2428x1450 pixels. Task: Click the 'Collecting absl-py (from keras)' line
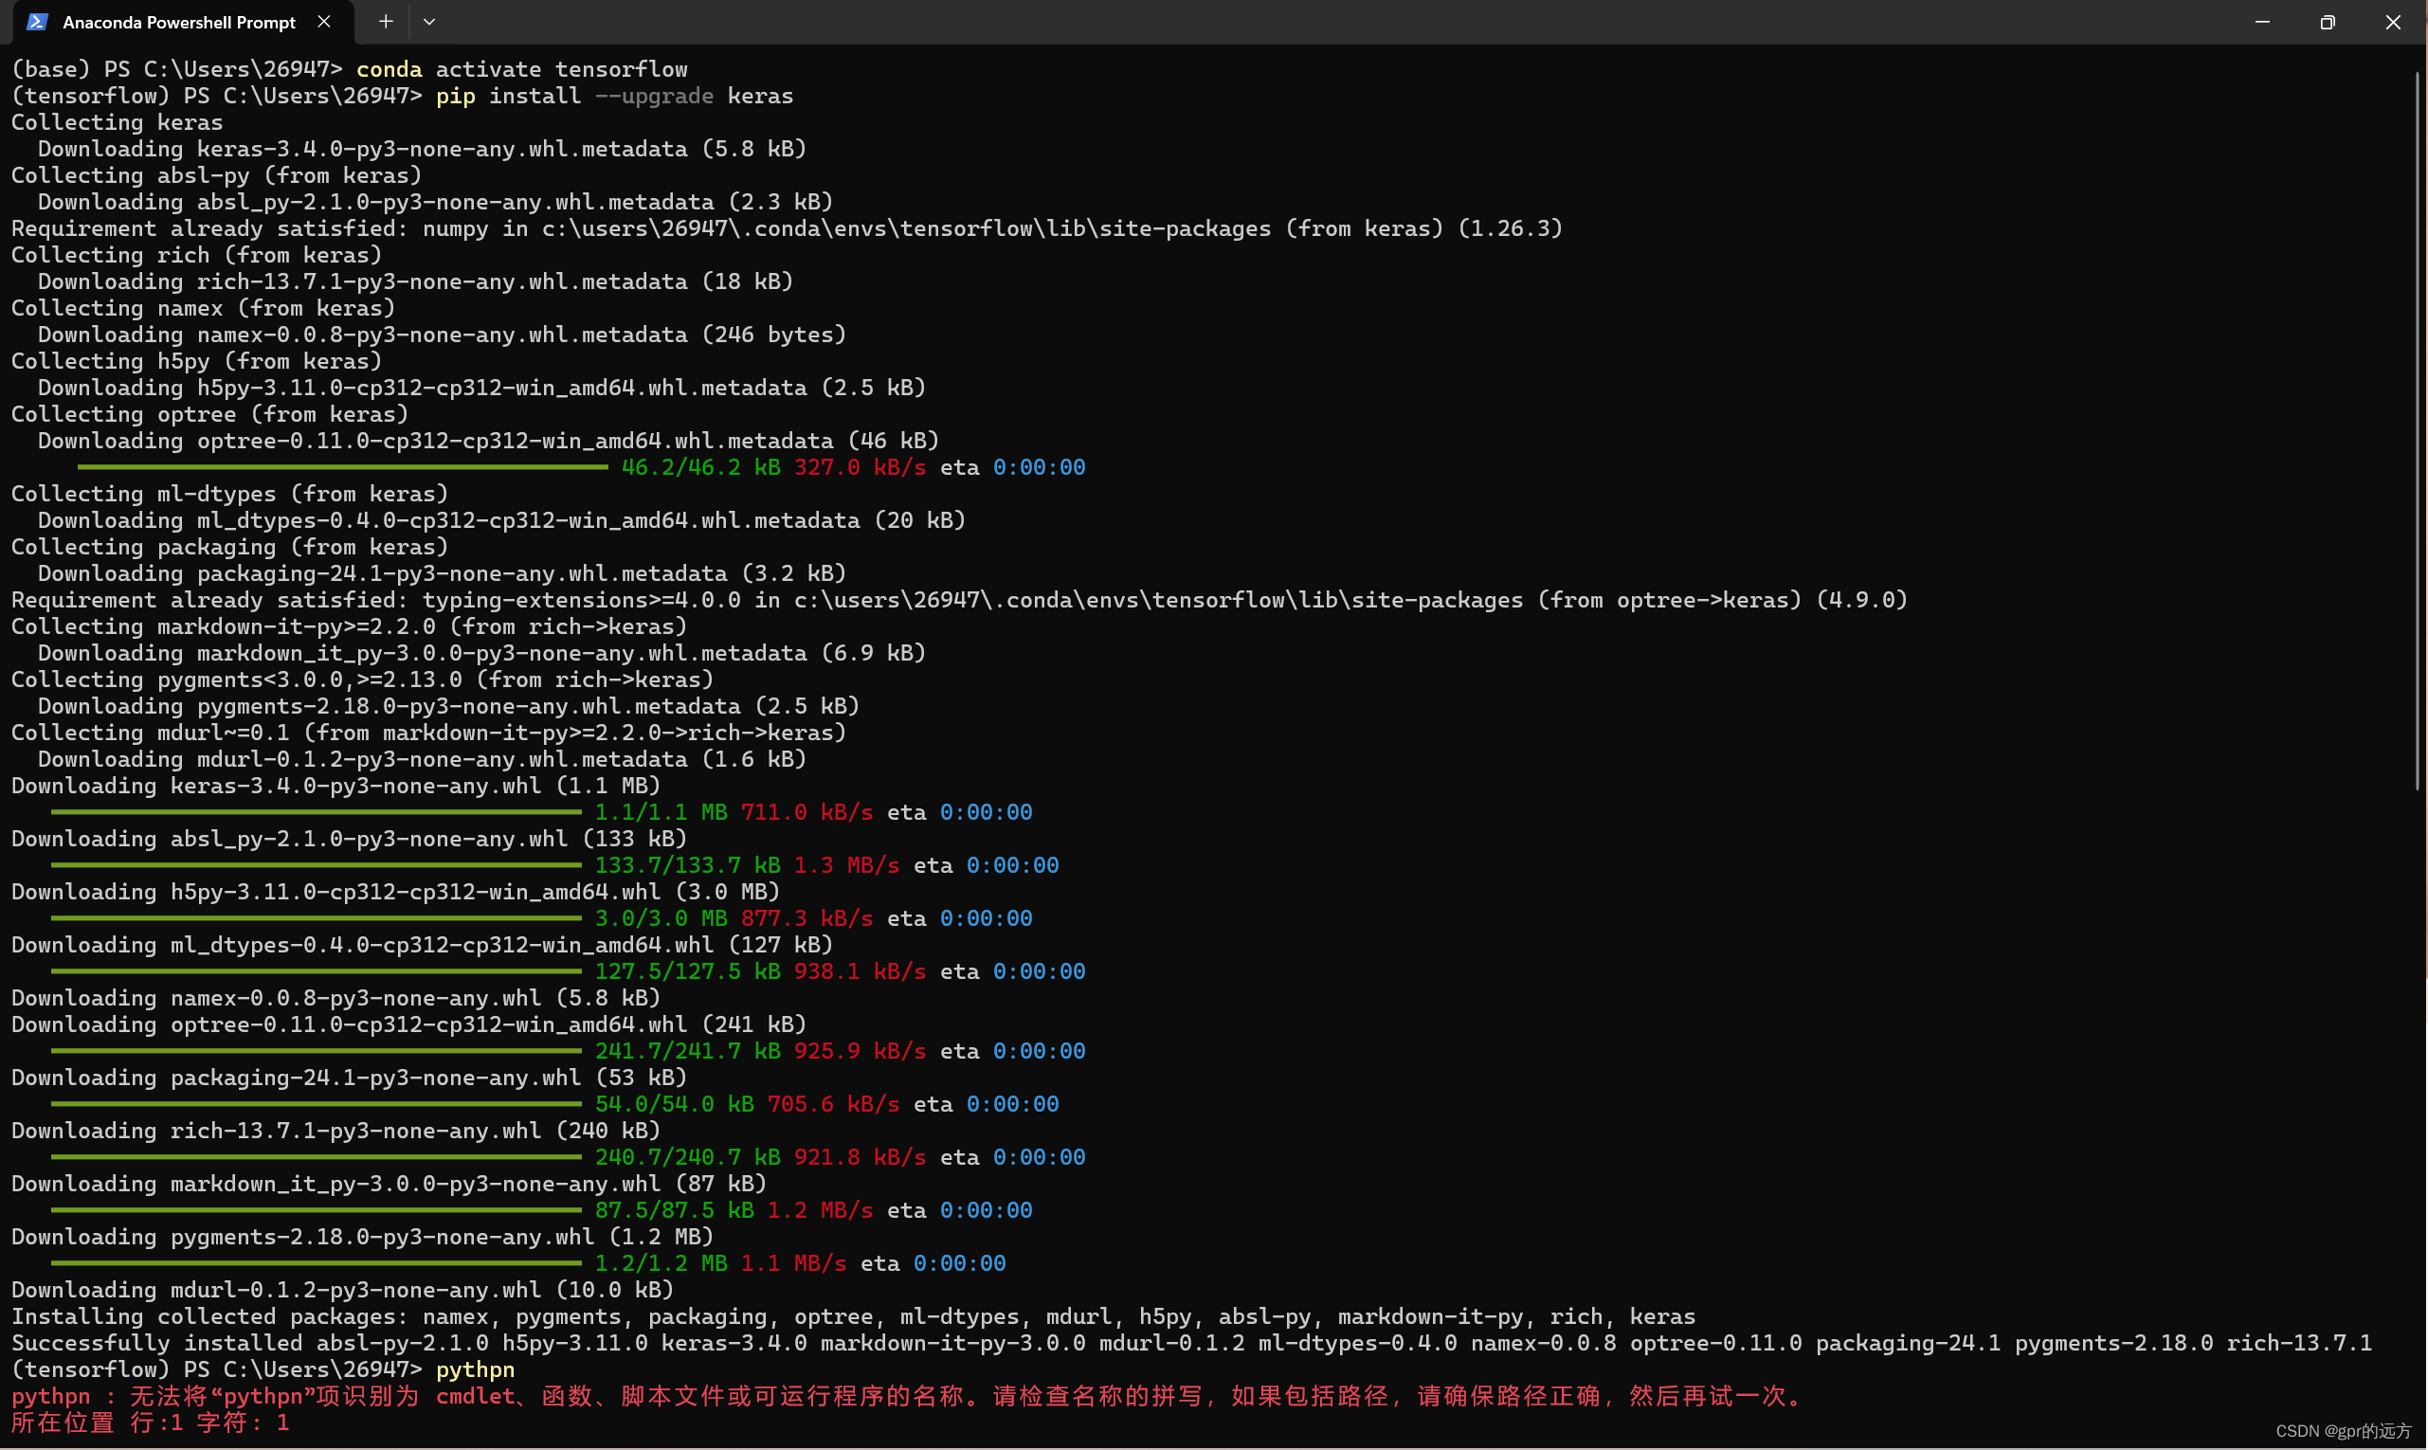pyautogui.click(x=217, y=175)
